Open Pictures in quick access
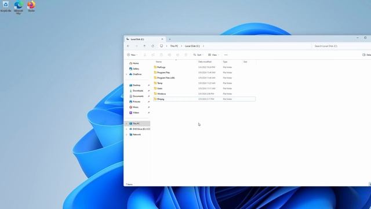The width and height of the screenshot is (371, 209). [x=137, y=102]
